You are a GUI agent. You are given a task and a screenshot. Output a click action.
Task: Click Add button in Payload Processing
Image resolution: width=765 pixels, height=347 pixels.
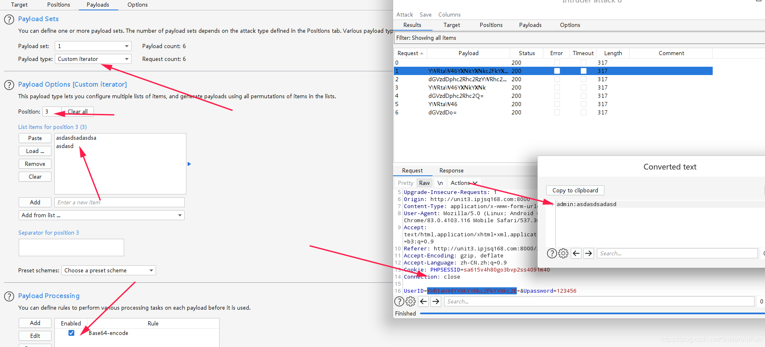(x=35, y=323)
